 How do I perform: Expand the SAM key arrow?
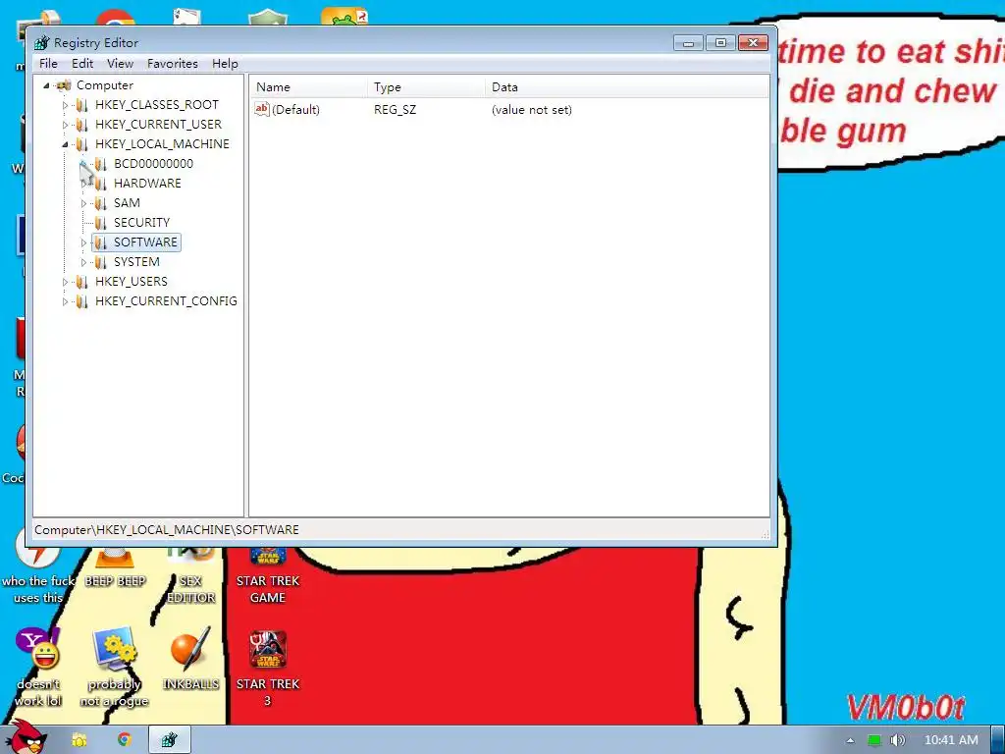(x=83, y=203)
